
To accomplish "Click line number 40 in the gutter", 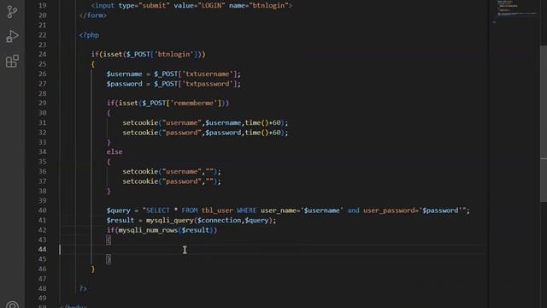I will (42, 210).
